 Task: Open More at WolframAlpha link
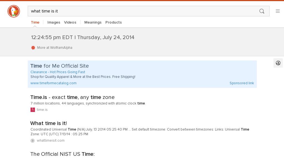point(55,48)
